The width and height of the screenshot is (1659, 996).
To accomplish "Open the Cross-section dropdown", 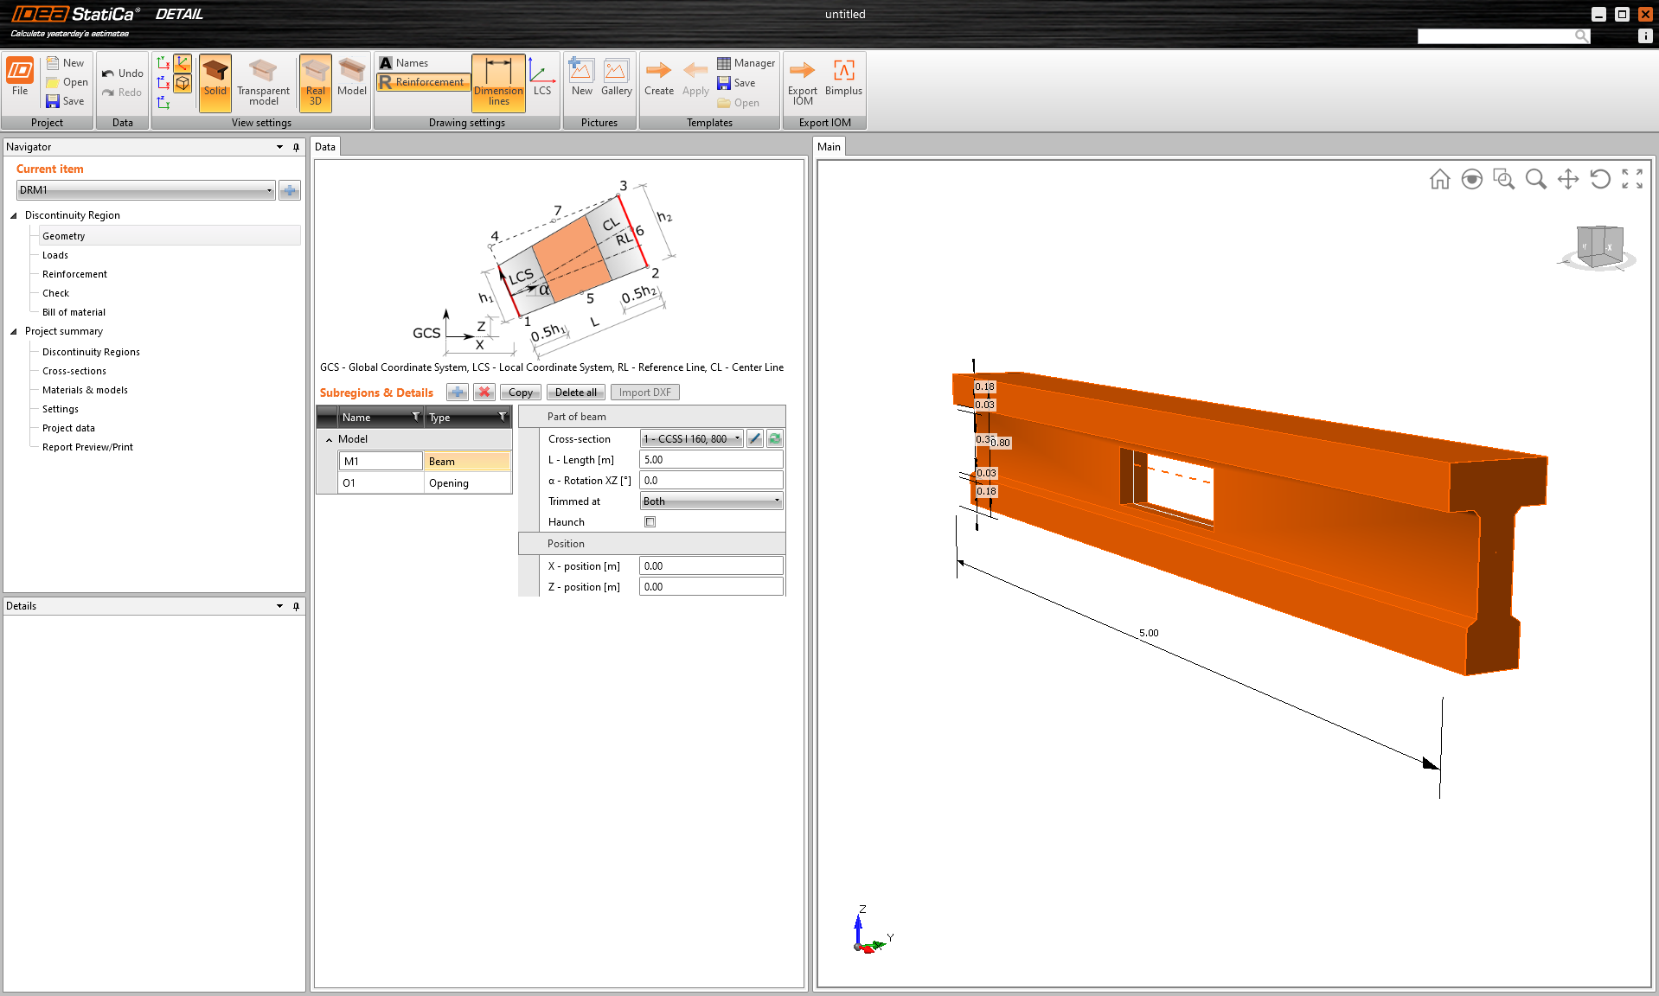I will click(x=734, y=438).
